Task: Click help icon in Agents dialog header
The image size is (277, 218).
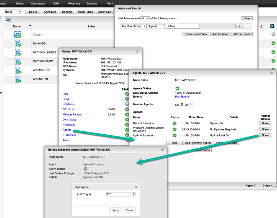Action: coord(271,73)
